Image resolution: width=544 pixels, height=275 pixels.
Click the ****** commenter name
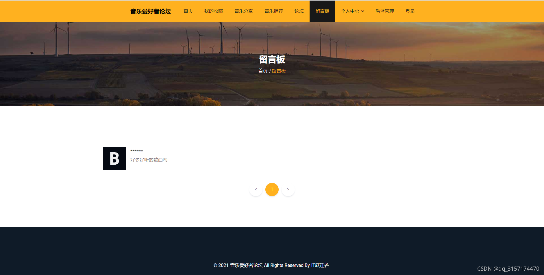[x=137, y=151]
